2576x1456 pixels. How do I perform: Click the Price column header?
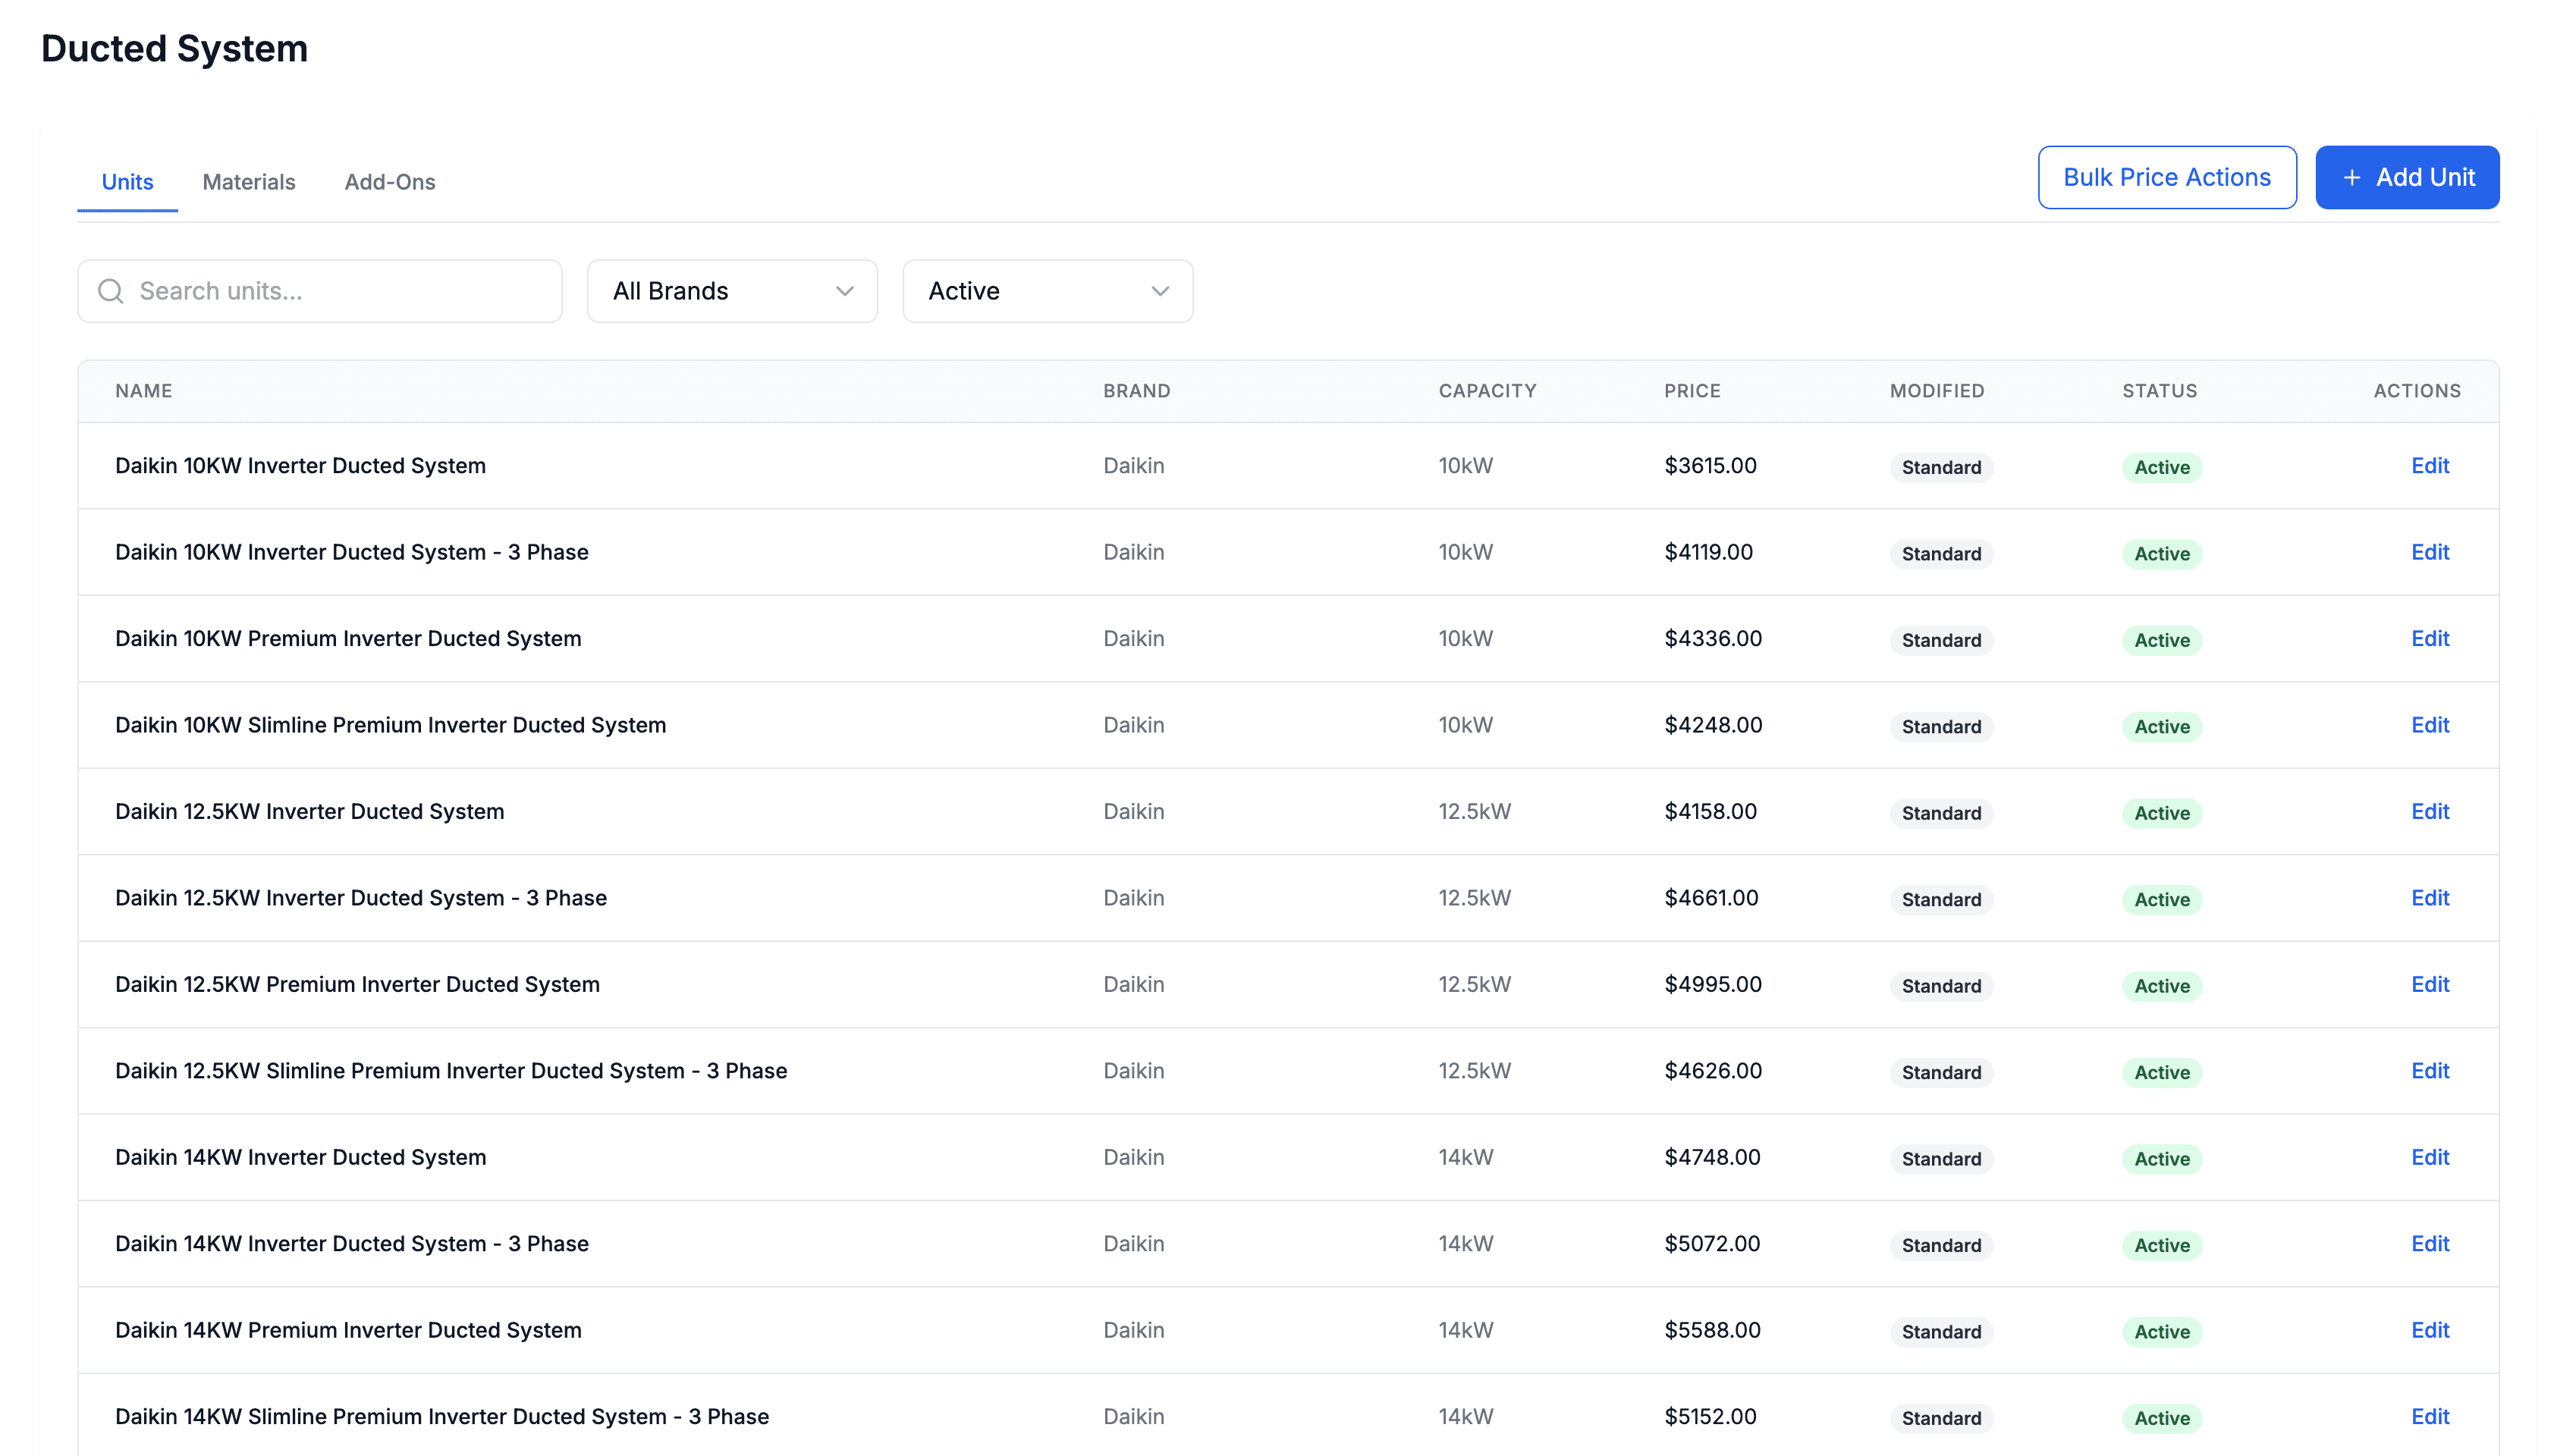click(1692, 391)
